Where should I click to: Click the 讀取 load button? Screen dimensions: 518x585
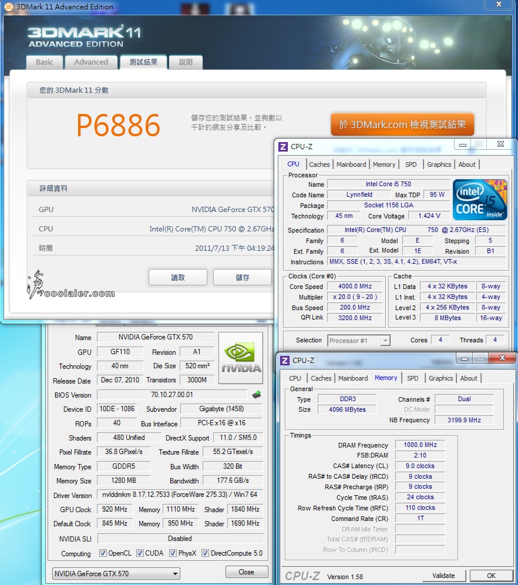click(178, 278)
